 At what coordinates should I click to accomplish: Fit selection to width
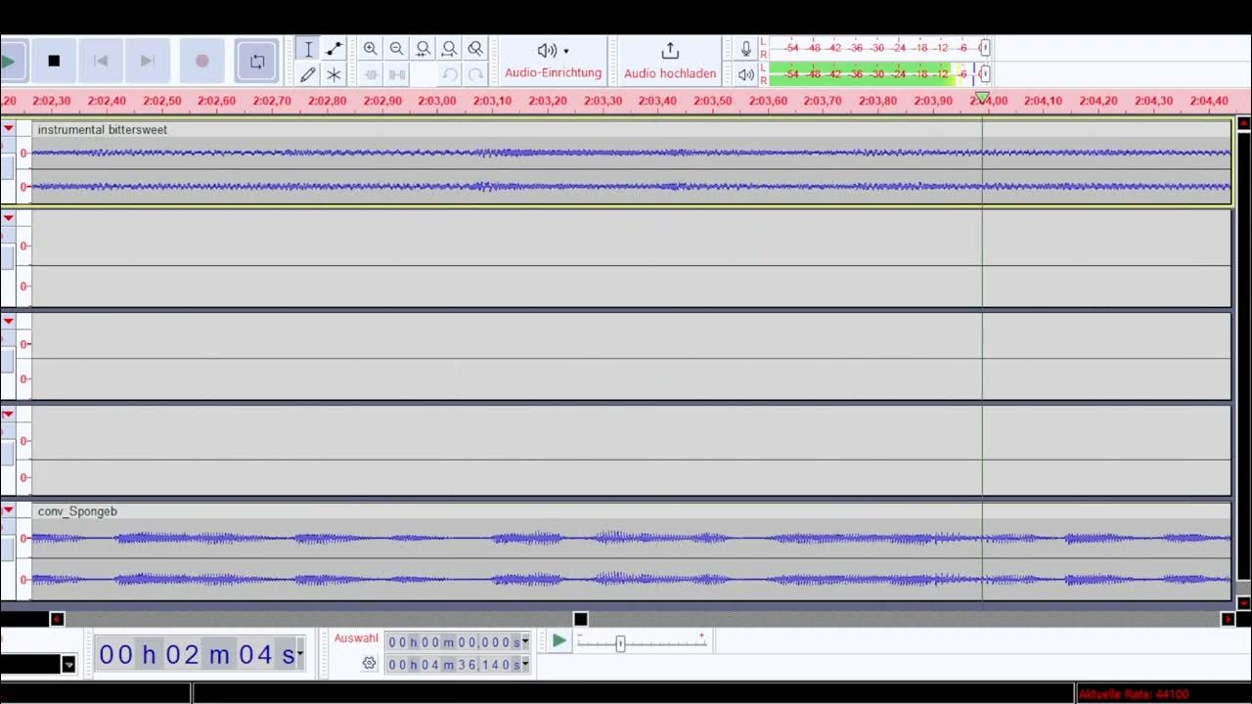pyautogui.click(x=423, y=49)
